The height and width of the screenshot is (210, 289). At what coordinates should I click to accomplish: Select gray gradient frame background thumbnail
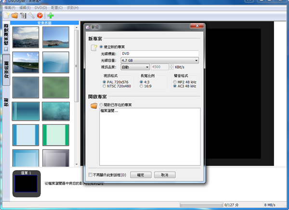56,158
